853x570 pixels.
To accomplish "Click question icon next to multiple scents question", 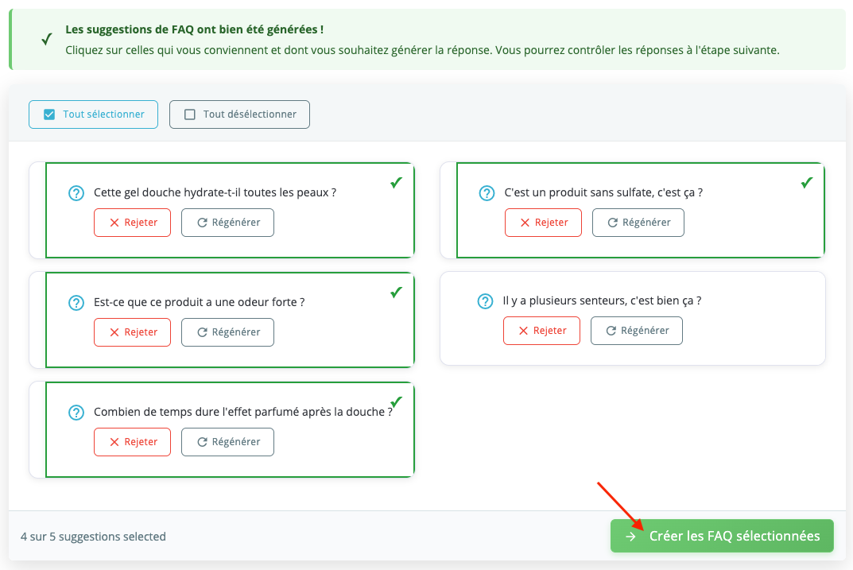I will [485, 301].
